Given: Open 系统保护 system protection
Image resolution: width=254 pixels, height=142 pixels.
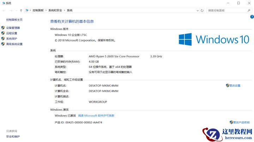Looking at the screenshot, I should pos(12,39).
